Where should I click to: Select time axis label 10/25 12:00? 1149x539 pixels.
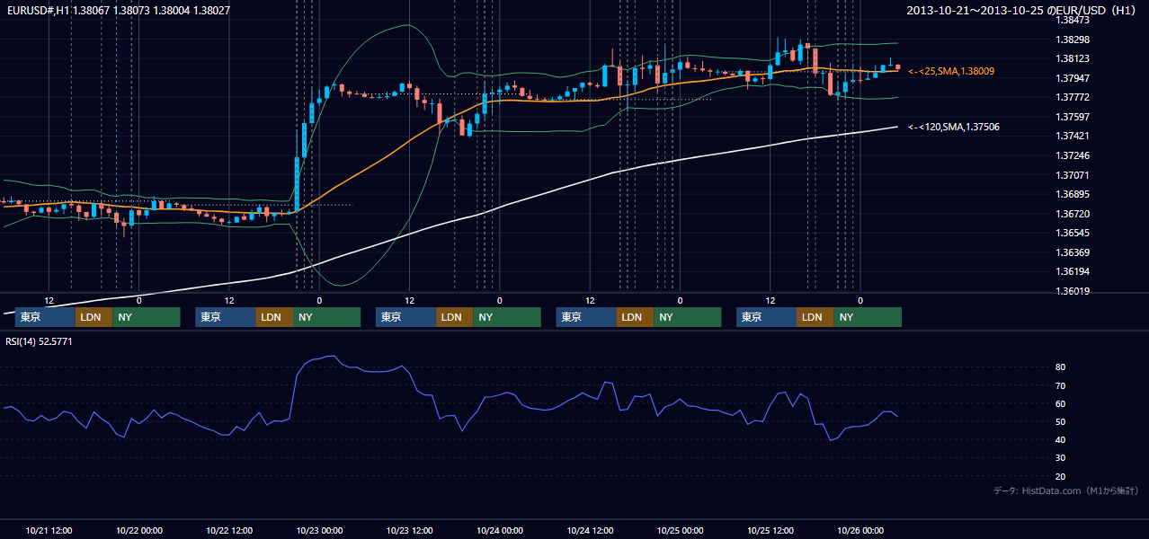tap(770, 530)
